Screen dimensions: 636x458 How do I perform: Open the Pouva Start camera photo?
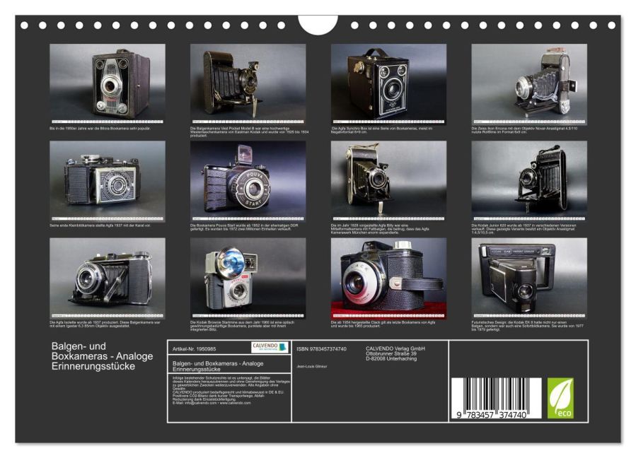click(x=248, y=181)
